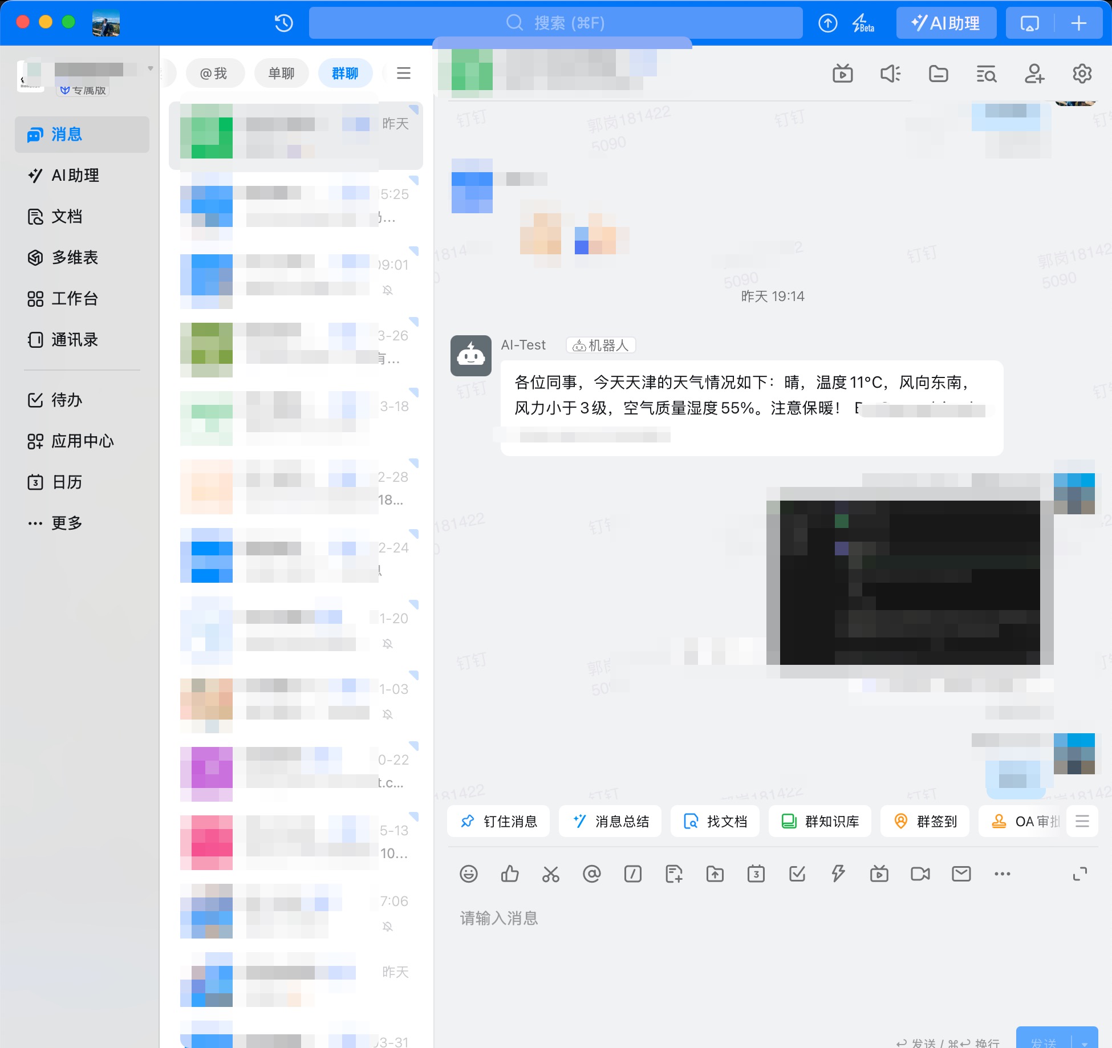Search chat history with the magnifier-list icon
The height and width of the screenshot is (1048, 1112).
[987, 73]
